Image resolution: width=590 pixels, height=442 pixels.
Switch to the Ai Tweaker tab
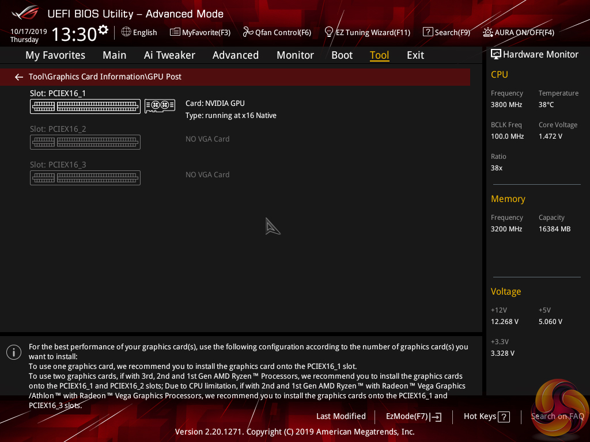(x=169, y=55)
